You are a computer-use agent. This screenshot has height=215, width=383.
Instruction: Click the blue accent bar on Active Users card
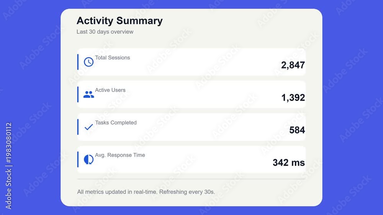[78, 94]
